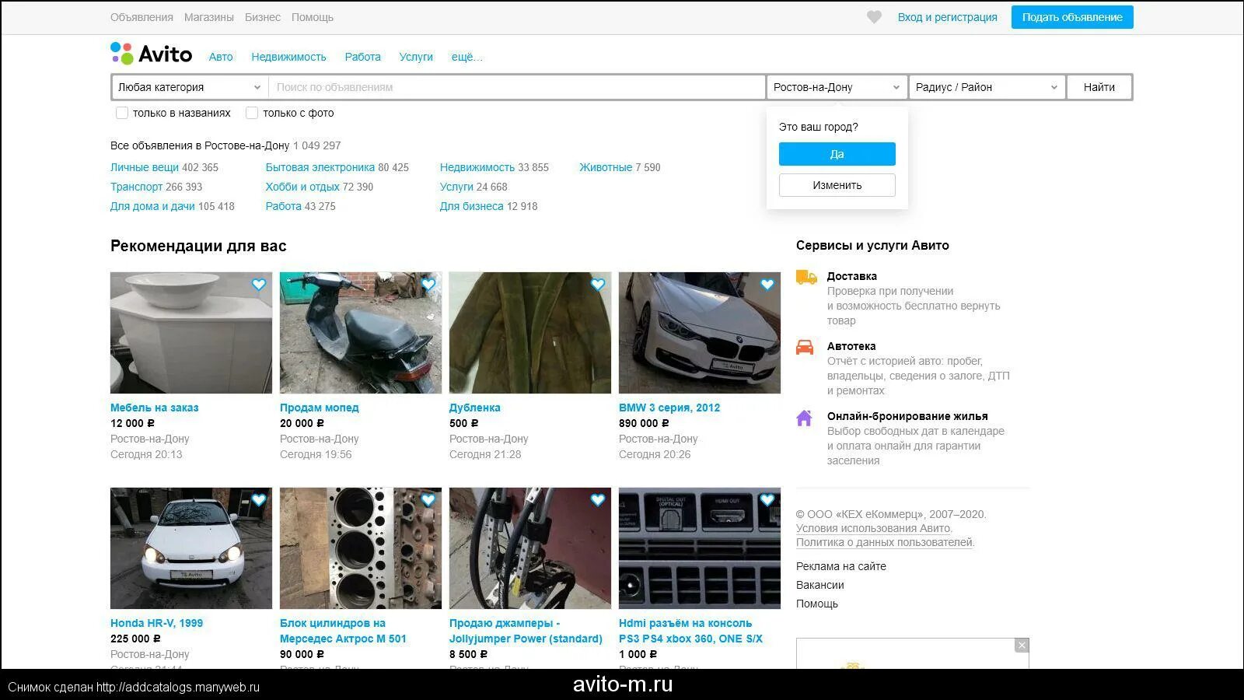1244x700 pixels.
Task: Click the Avito logo
Action: coord(152,54)
